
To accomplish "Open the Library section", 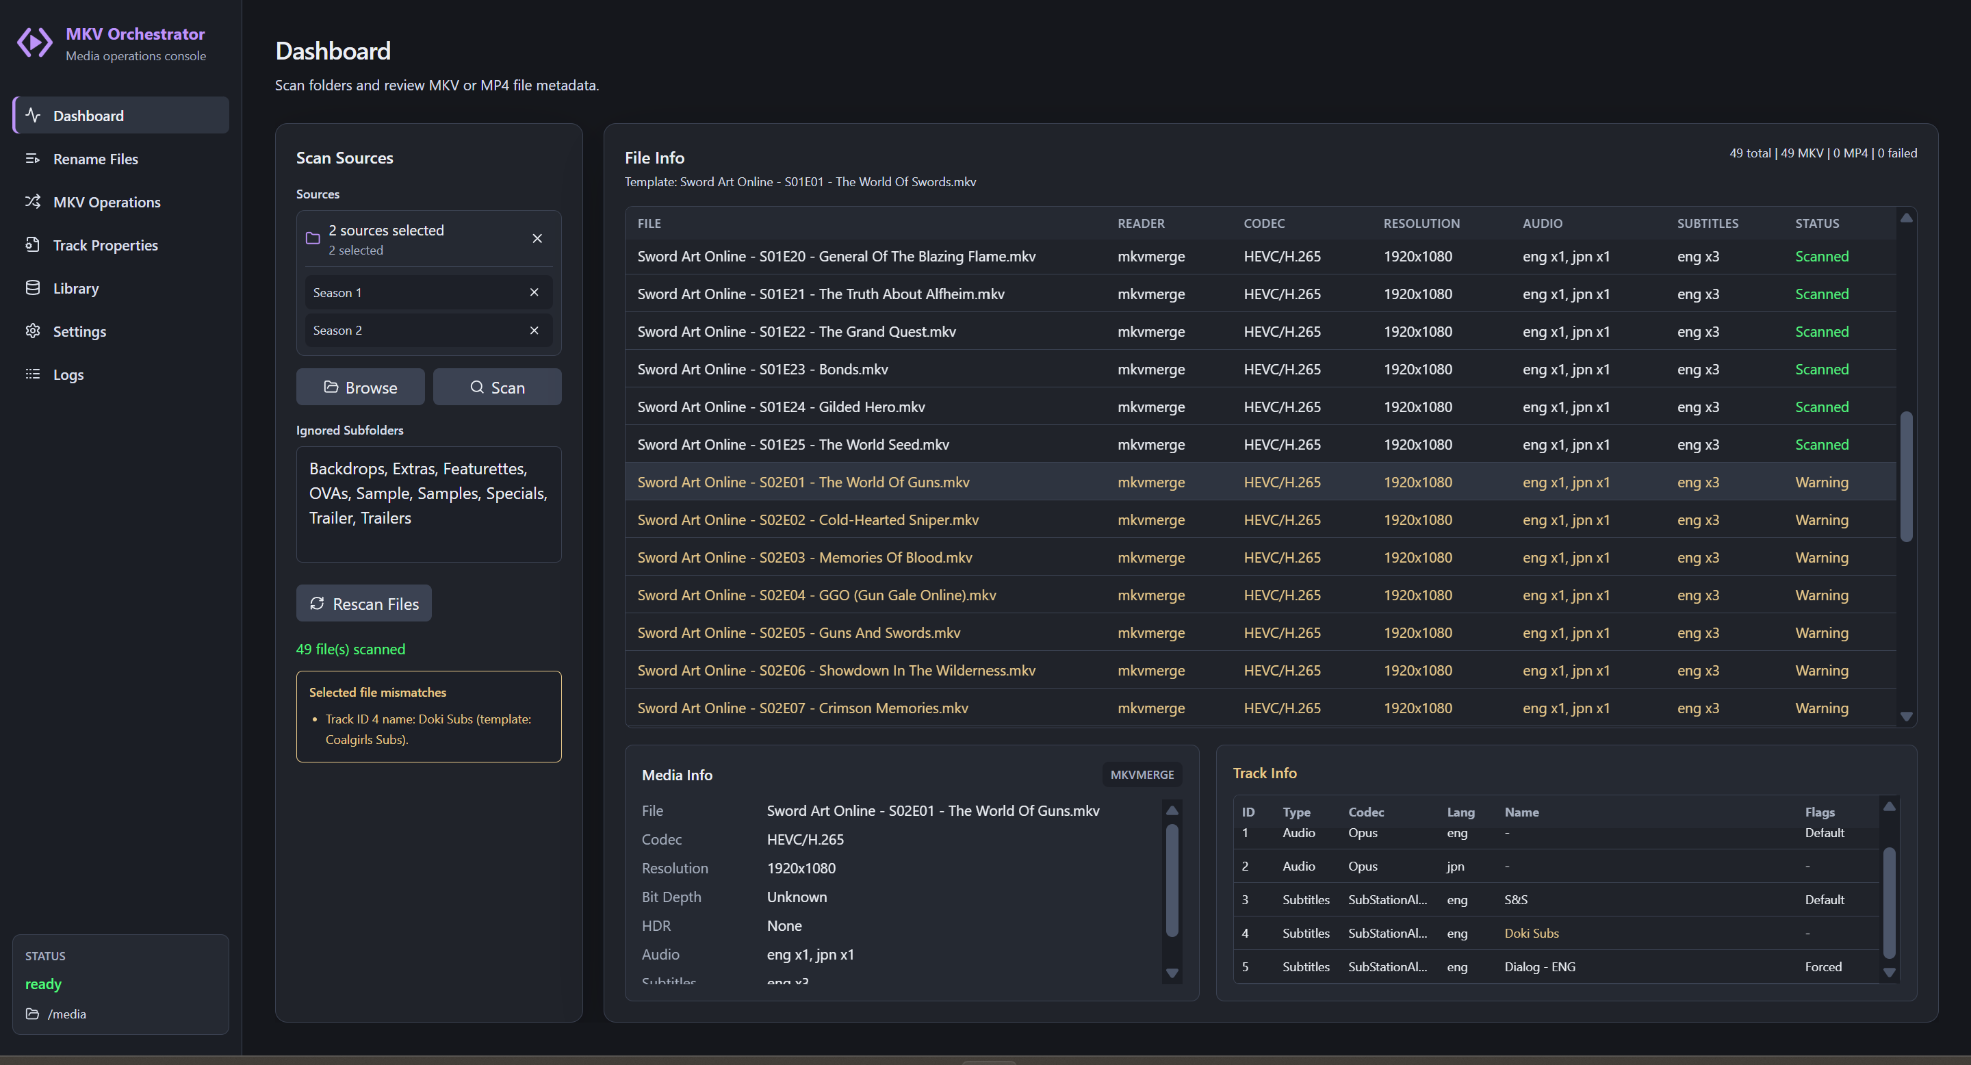I will 121,287.
